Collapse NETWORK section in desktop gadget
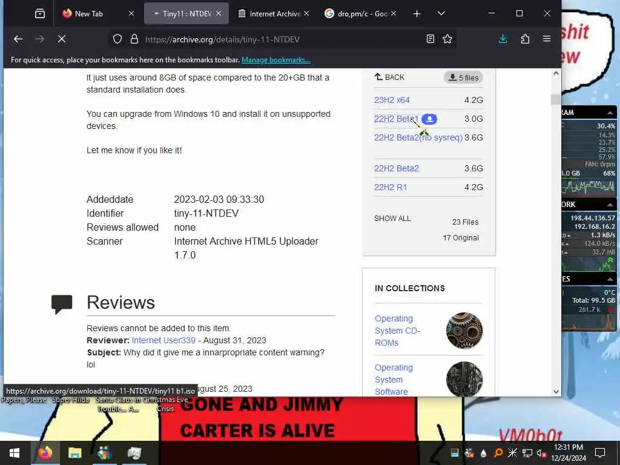 coord(610,205)
